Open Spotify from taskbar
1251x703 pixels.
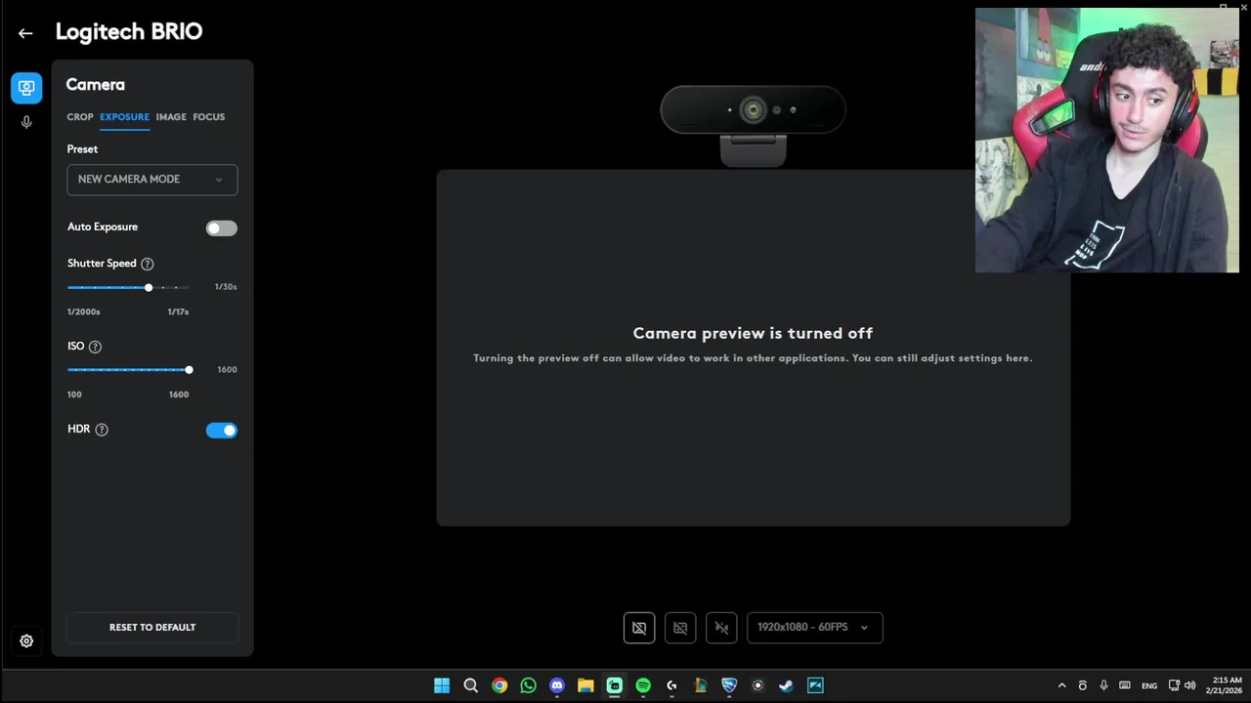click(643, 685)
